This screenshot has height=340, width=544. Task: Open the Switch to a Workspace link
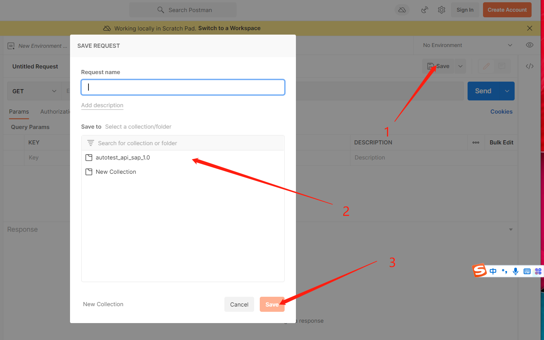pos(229,28)
